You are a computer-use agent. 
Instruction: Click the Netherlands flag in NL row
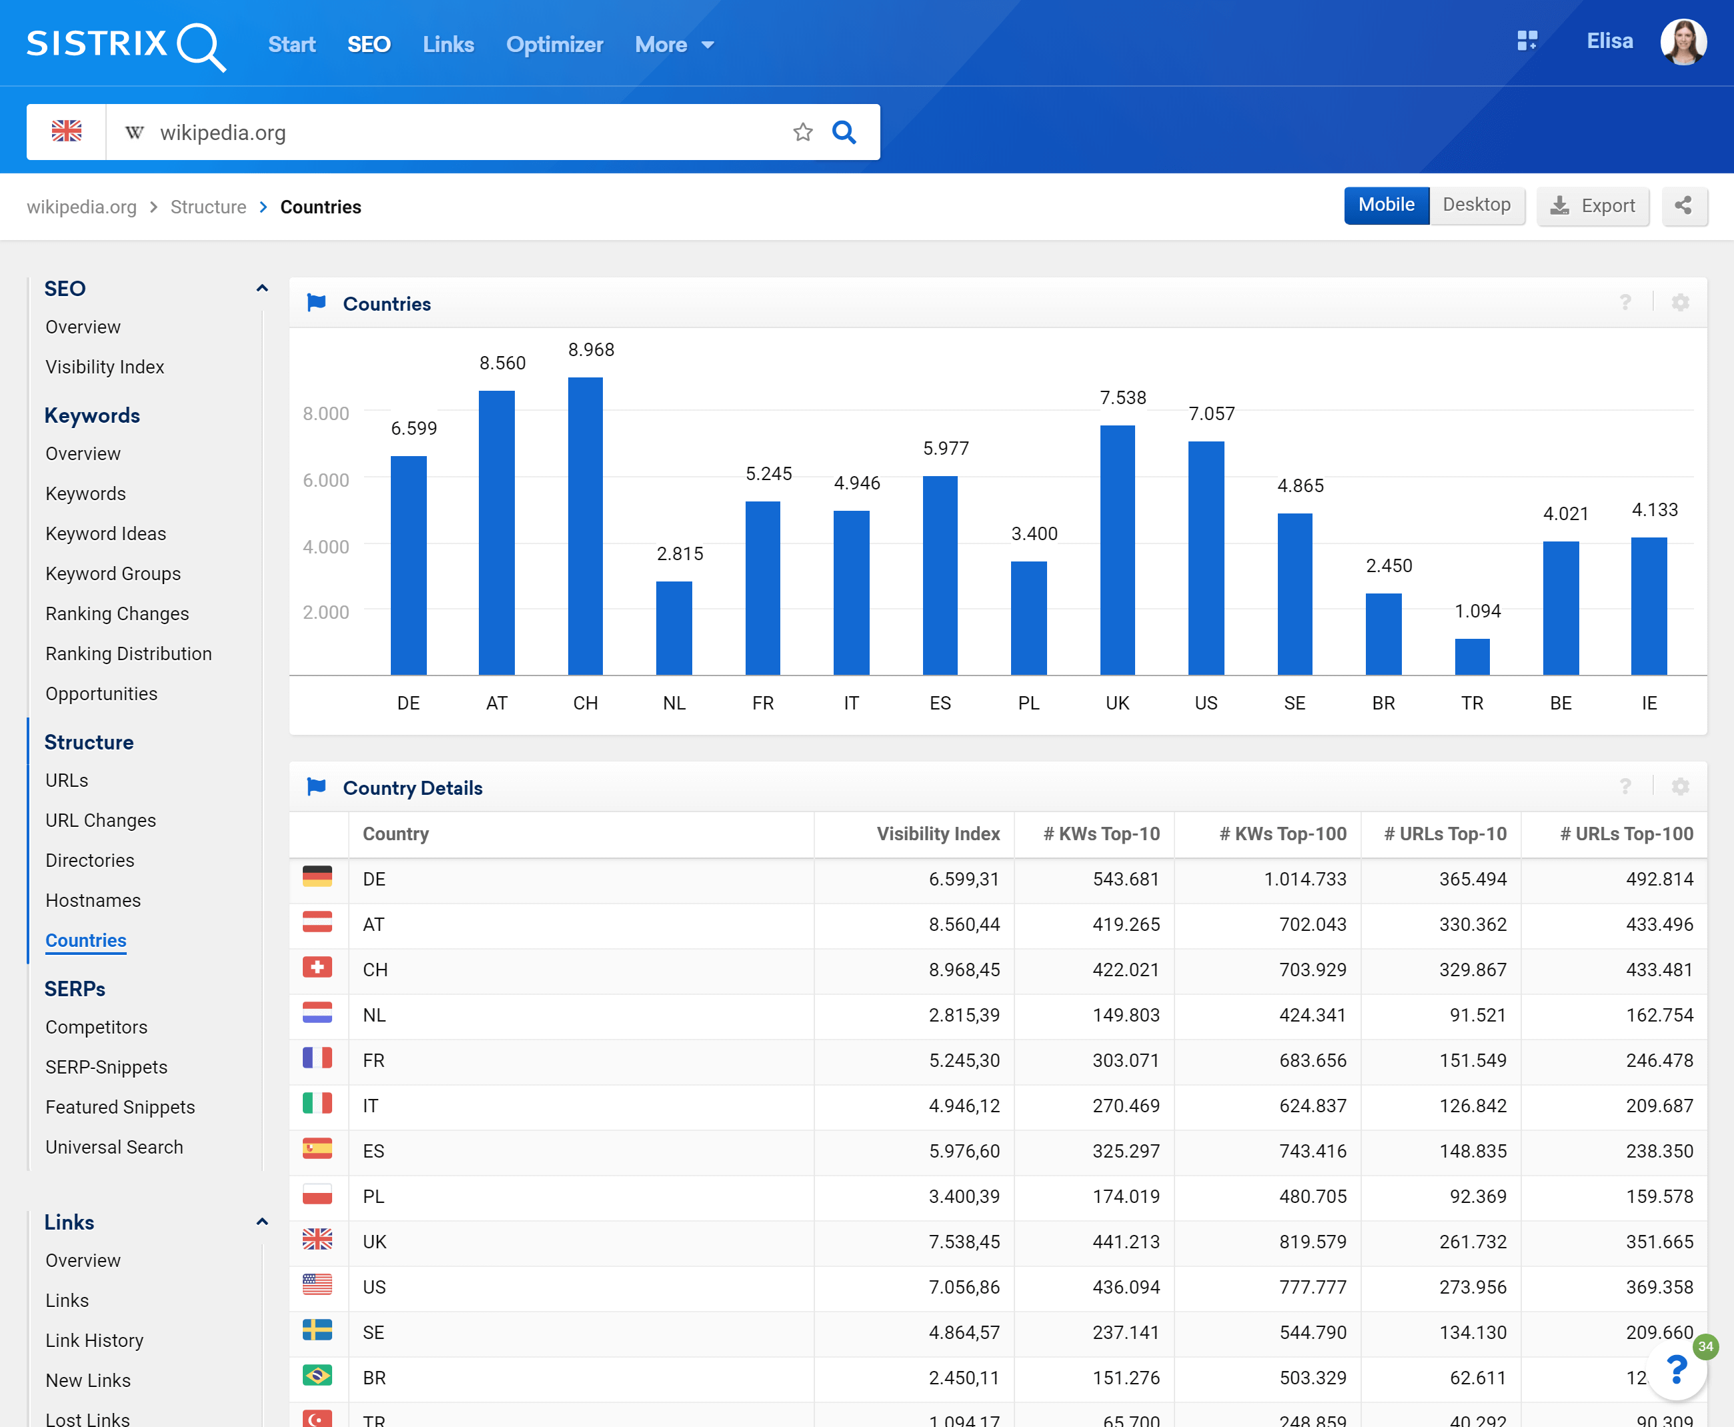[x=317, y=1013]
